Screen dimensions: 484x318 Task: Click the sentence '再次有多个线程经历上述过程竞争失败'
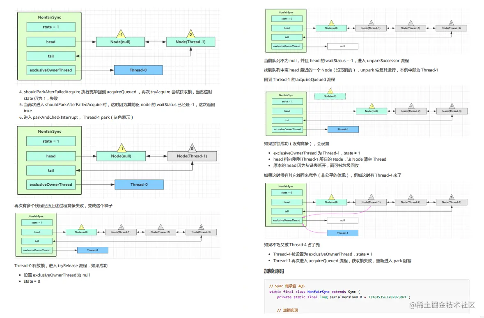point(63,205)
